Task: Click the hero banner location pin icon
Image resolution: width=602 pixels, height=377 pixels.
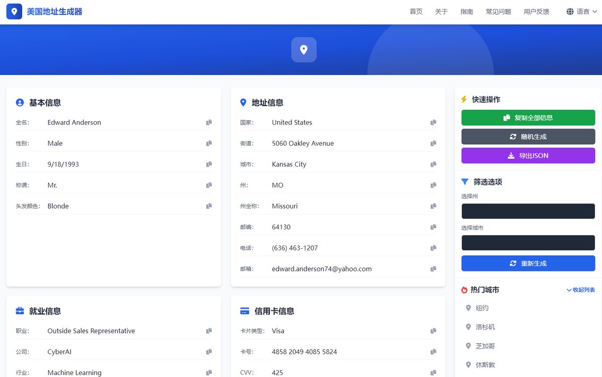Action: [304, 50]
